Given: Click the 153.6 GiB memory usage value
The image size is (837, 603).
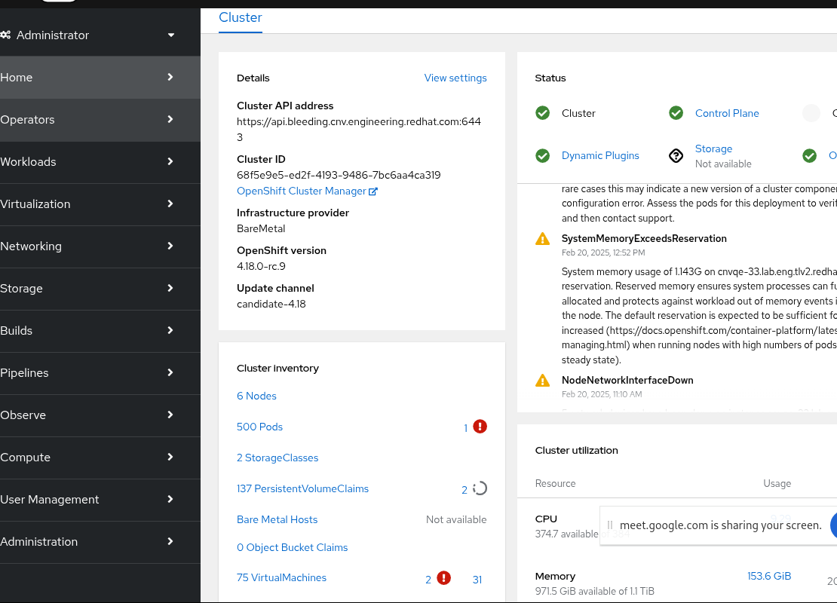Looking at the screenshot, I should pyautogui.click(x=769, y=576).
